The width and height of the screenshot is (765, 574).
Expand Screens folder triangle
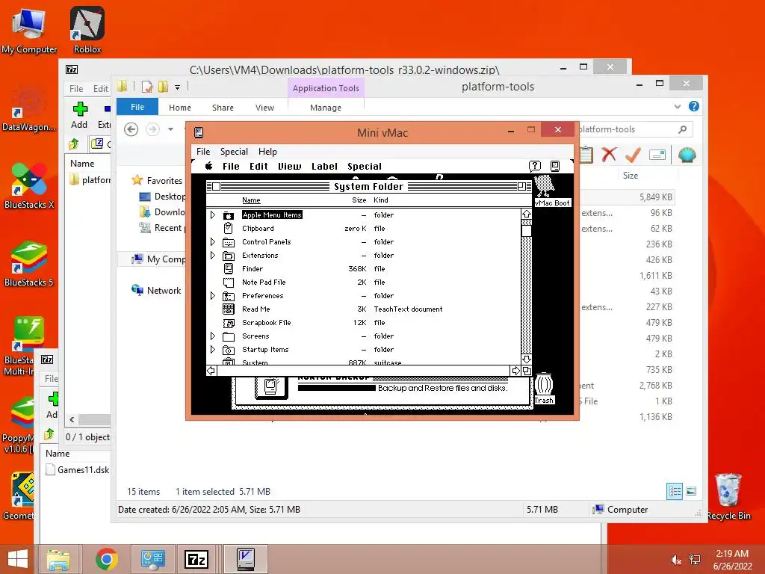click(213, 336)
